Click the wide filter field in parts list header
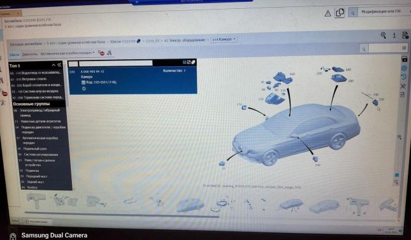The image size is (411, 240). (x=115, y=63)
